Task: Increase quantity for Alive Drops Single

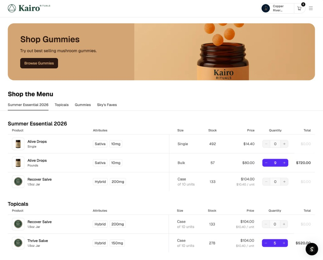Action: (x=284, y=144)
